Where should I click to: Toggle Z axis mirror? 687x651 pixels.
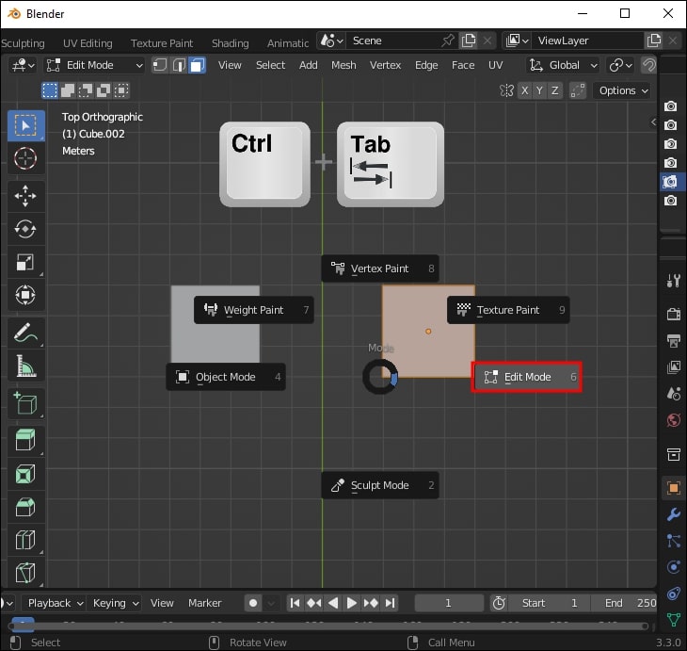[x=554, y=90]
